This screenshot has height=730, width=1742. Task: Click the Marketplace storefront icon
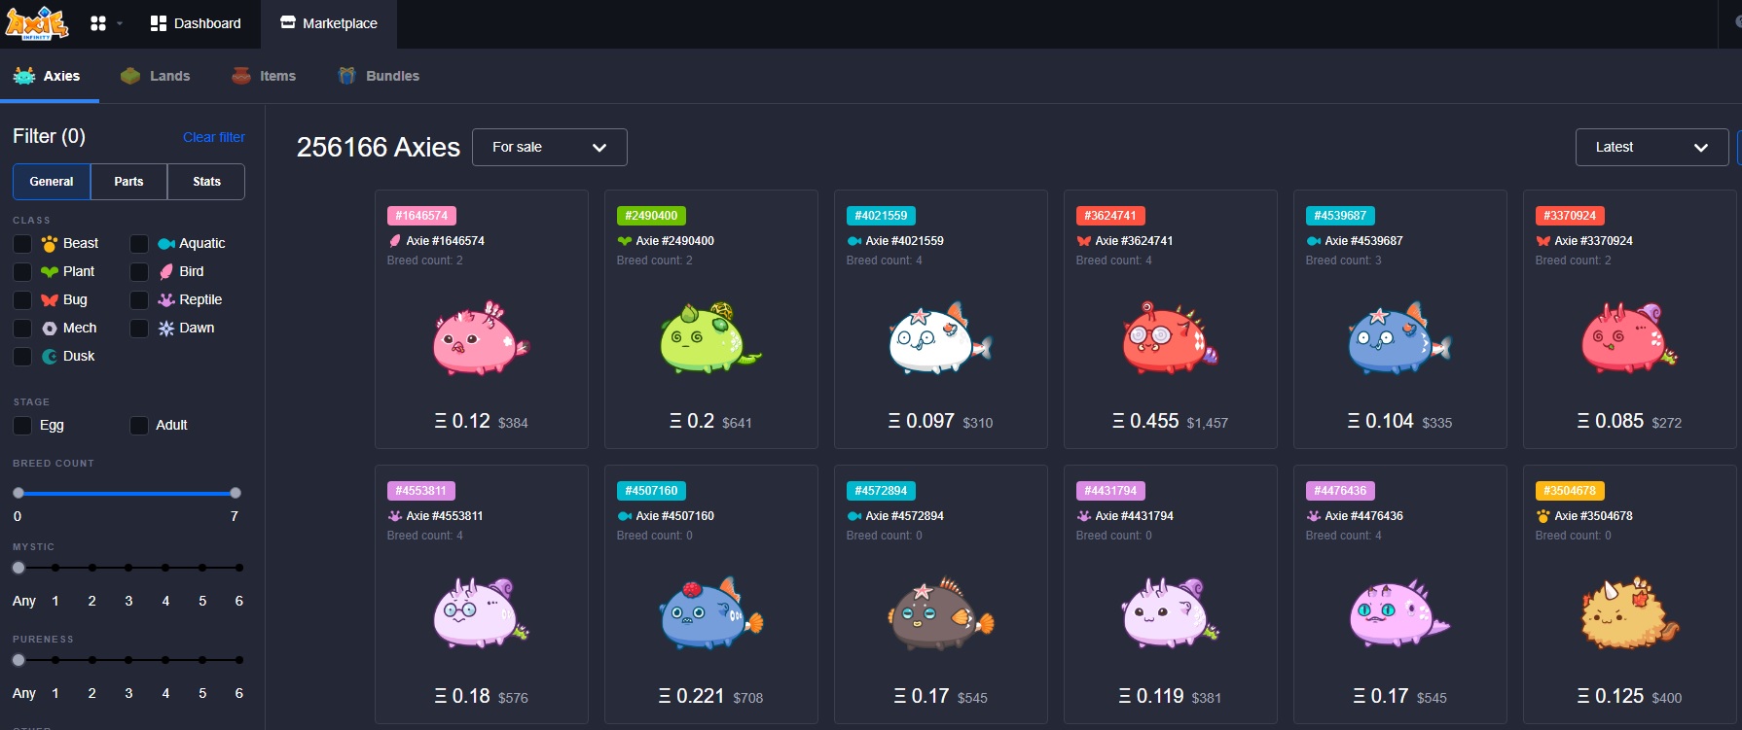pyautogui.click(x=288, y=22)
